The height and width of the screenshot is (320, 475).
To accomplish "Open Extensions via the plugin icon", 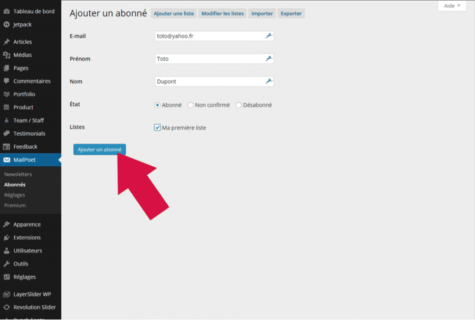I will click(6, 238).
